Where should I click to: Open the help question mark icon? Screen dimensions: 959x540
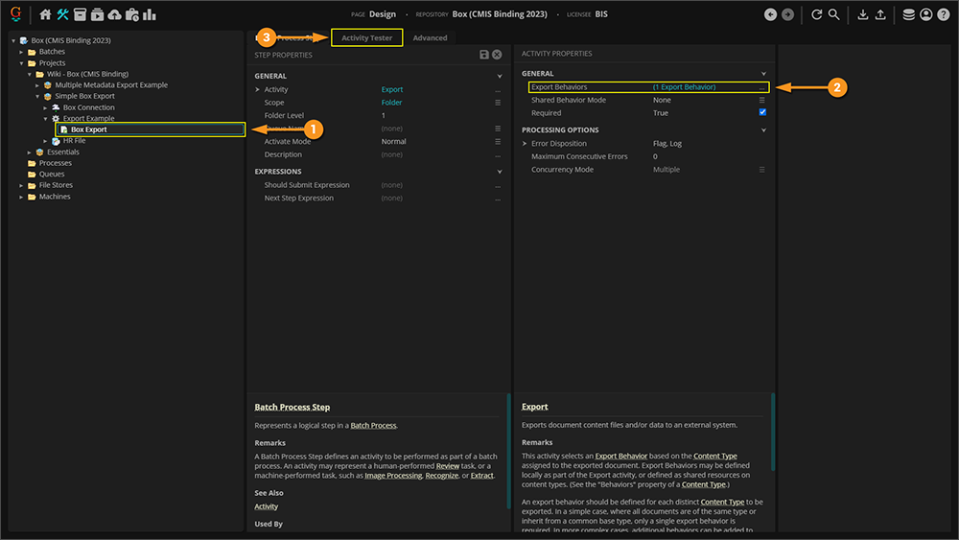943,14
